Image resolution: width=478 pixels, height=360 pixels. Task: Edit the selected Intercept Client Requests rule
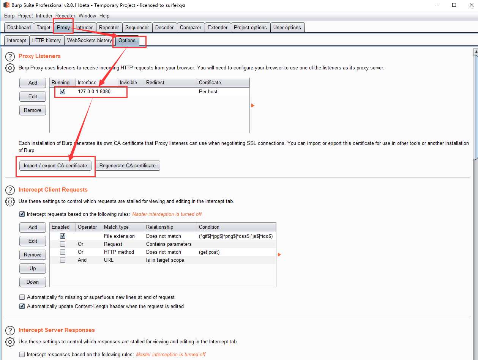click(x=33, y=241)
